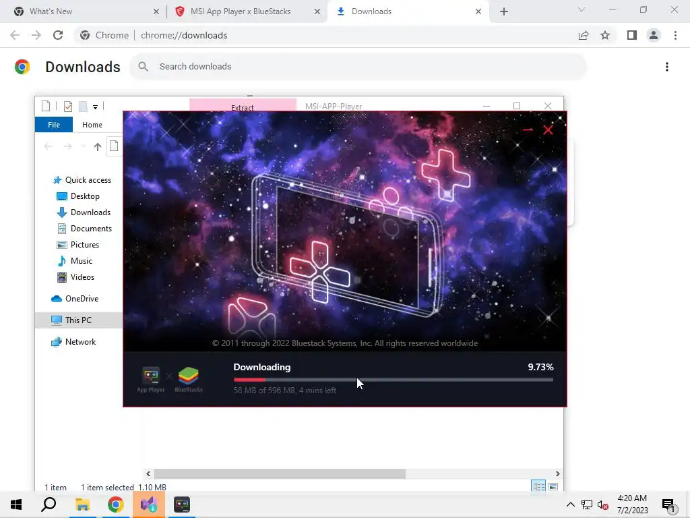This screenshot has width=690, height=518.
Task: Close the BlueStacks installer with red X
Action: coord(548,129)
